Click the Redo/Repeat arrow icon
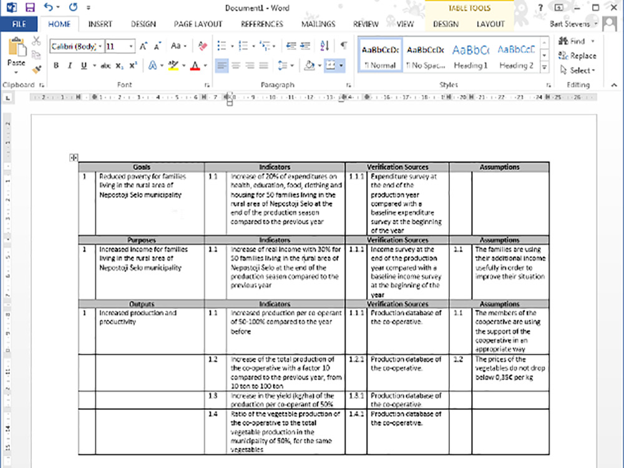 (x=73, y=7)
